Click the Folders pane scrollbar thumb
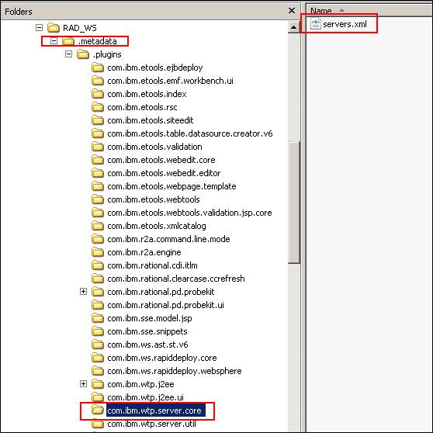This screenshot has height=433, width=433. tap(293, 202)
